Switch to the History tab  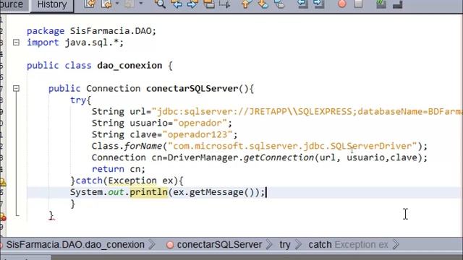pos(52,4)
